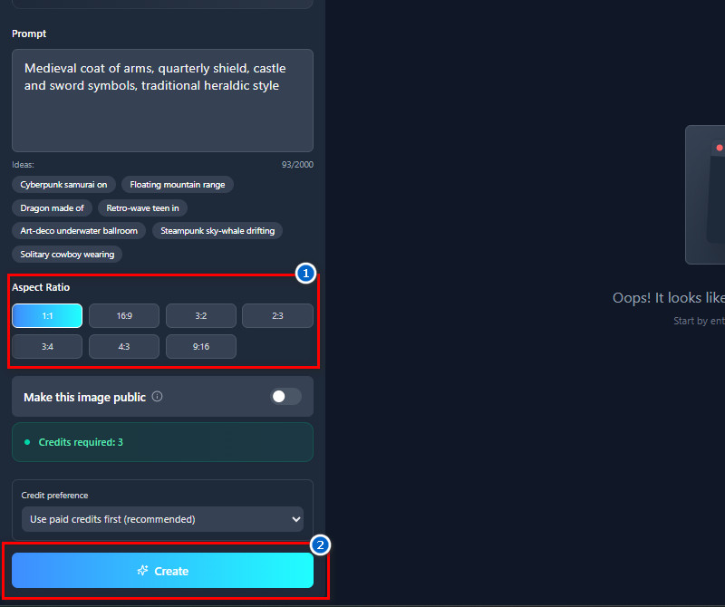The height and width of the screenshot is (607, 725).
Task: Click the Dragon made of prompt idea
Action: coord(52,207)
